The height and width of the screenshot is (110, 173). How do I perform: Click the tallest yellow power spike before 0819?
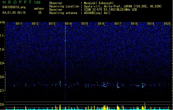tap(145, 106)
